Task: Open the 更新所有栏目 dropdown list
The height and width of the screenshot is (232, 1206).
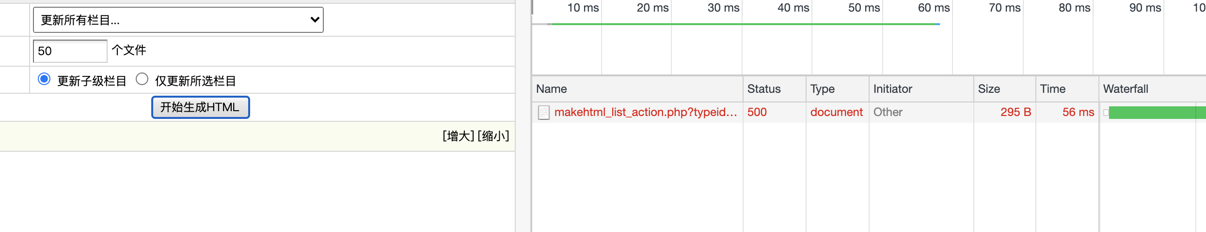Action: pos(178,20)
